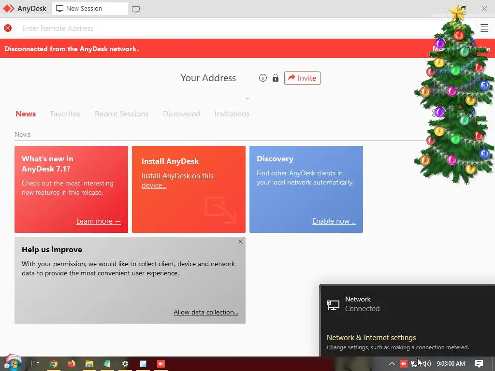Open the Action Center notifications icon
Screen dimensions: 495x371
point(479,364)
